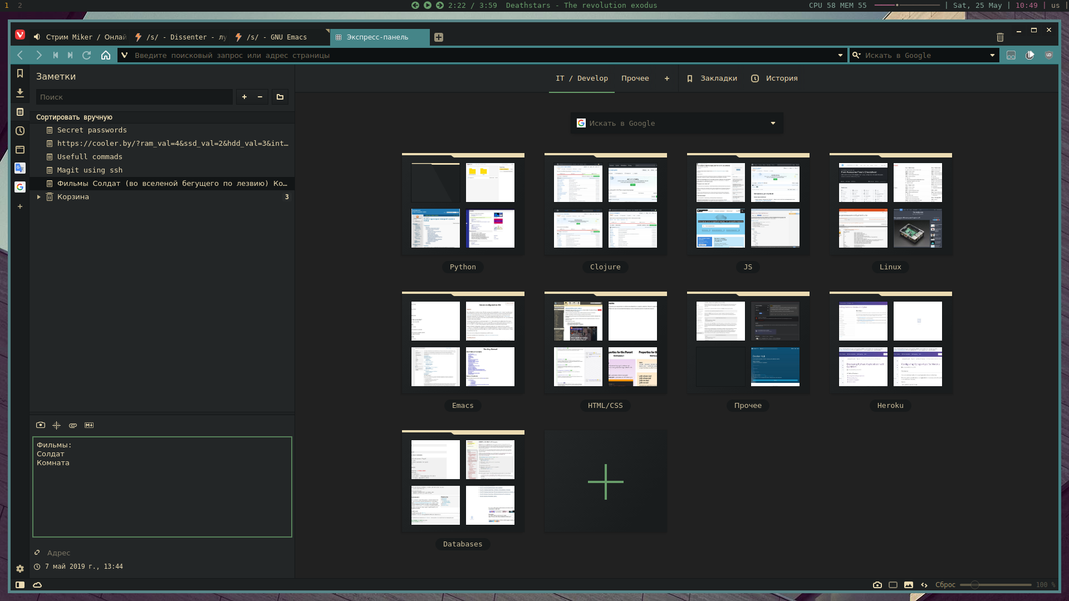Toggle image loading in the status bar
The width and height of the screenshot is (1069, 601).
point(909,585)
